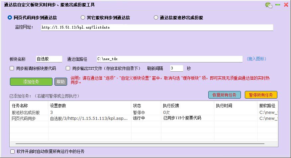291x158 pixels.
Task: Click the 刷新间隔 seconds input field
Action: pyautogui.click(x=176, y=68)
